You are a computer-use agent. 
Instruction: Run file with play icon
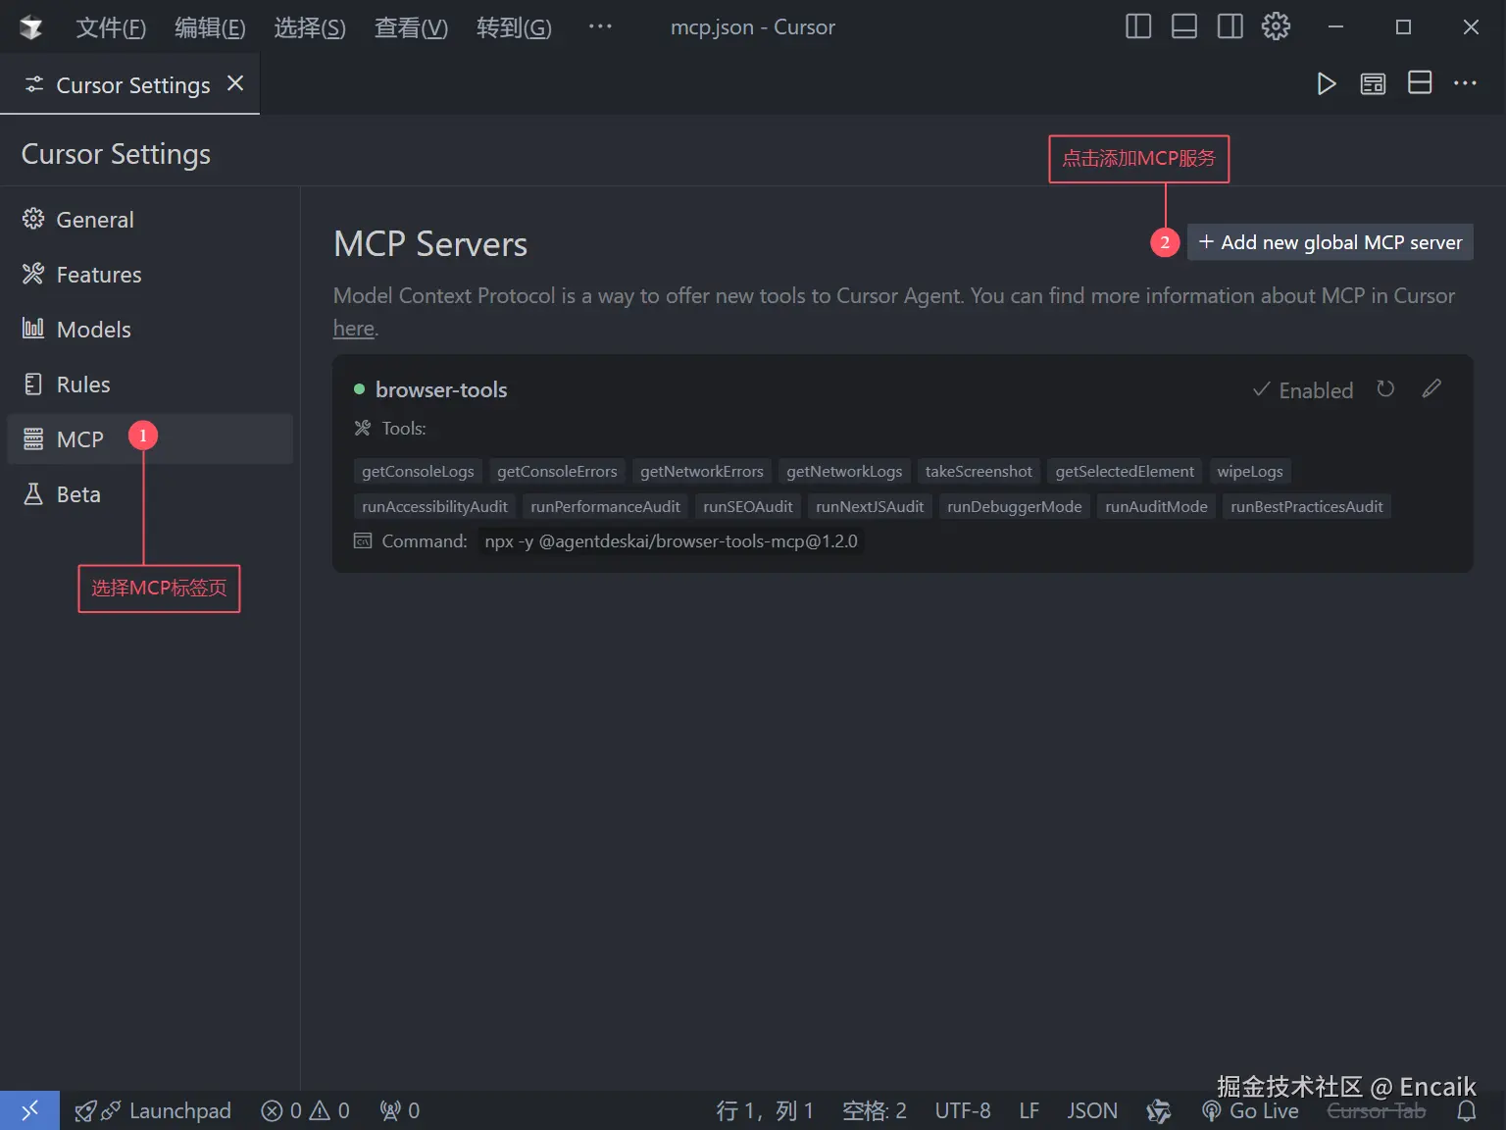(x=1326, y=84)
